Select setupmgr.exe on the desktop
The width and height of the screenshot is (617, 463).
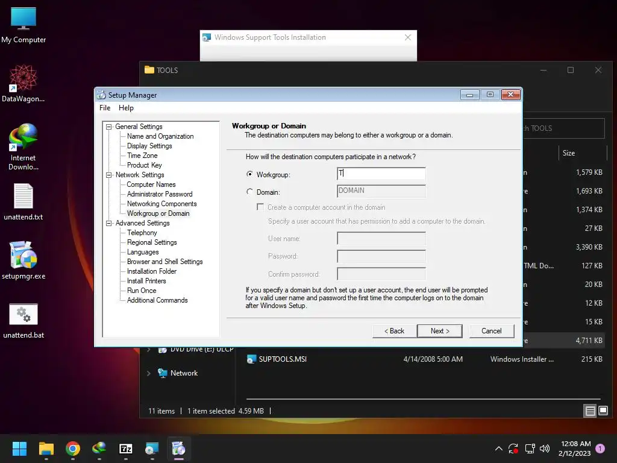[x=23, y=260]
